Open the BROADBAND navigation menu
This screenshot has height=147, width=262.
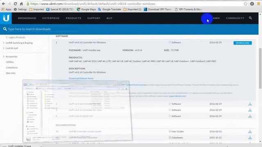coord(27,18)
